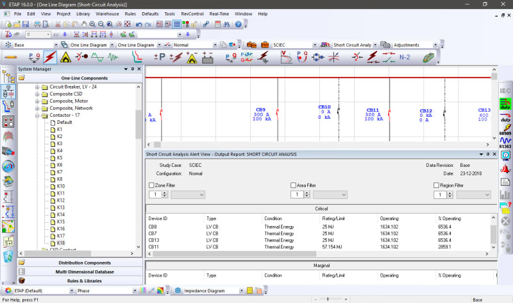Viewport: 513px width, 303px height.
Task: Open Voltage Stability curve icon
Action: point(286,57)
